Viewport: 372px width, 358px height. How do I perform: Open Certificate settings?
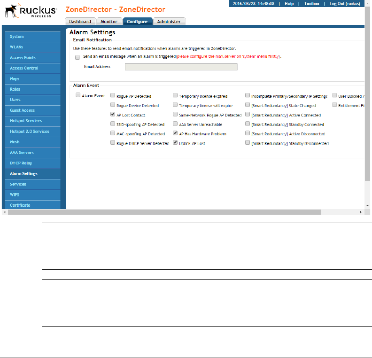pos(33,205)
